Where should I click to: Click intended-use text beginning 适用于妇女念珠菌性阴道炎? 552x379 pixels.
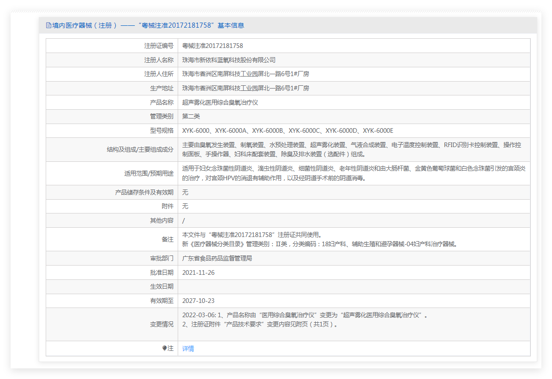point(354,173)
